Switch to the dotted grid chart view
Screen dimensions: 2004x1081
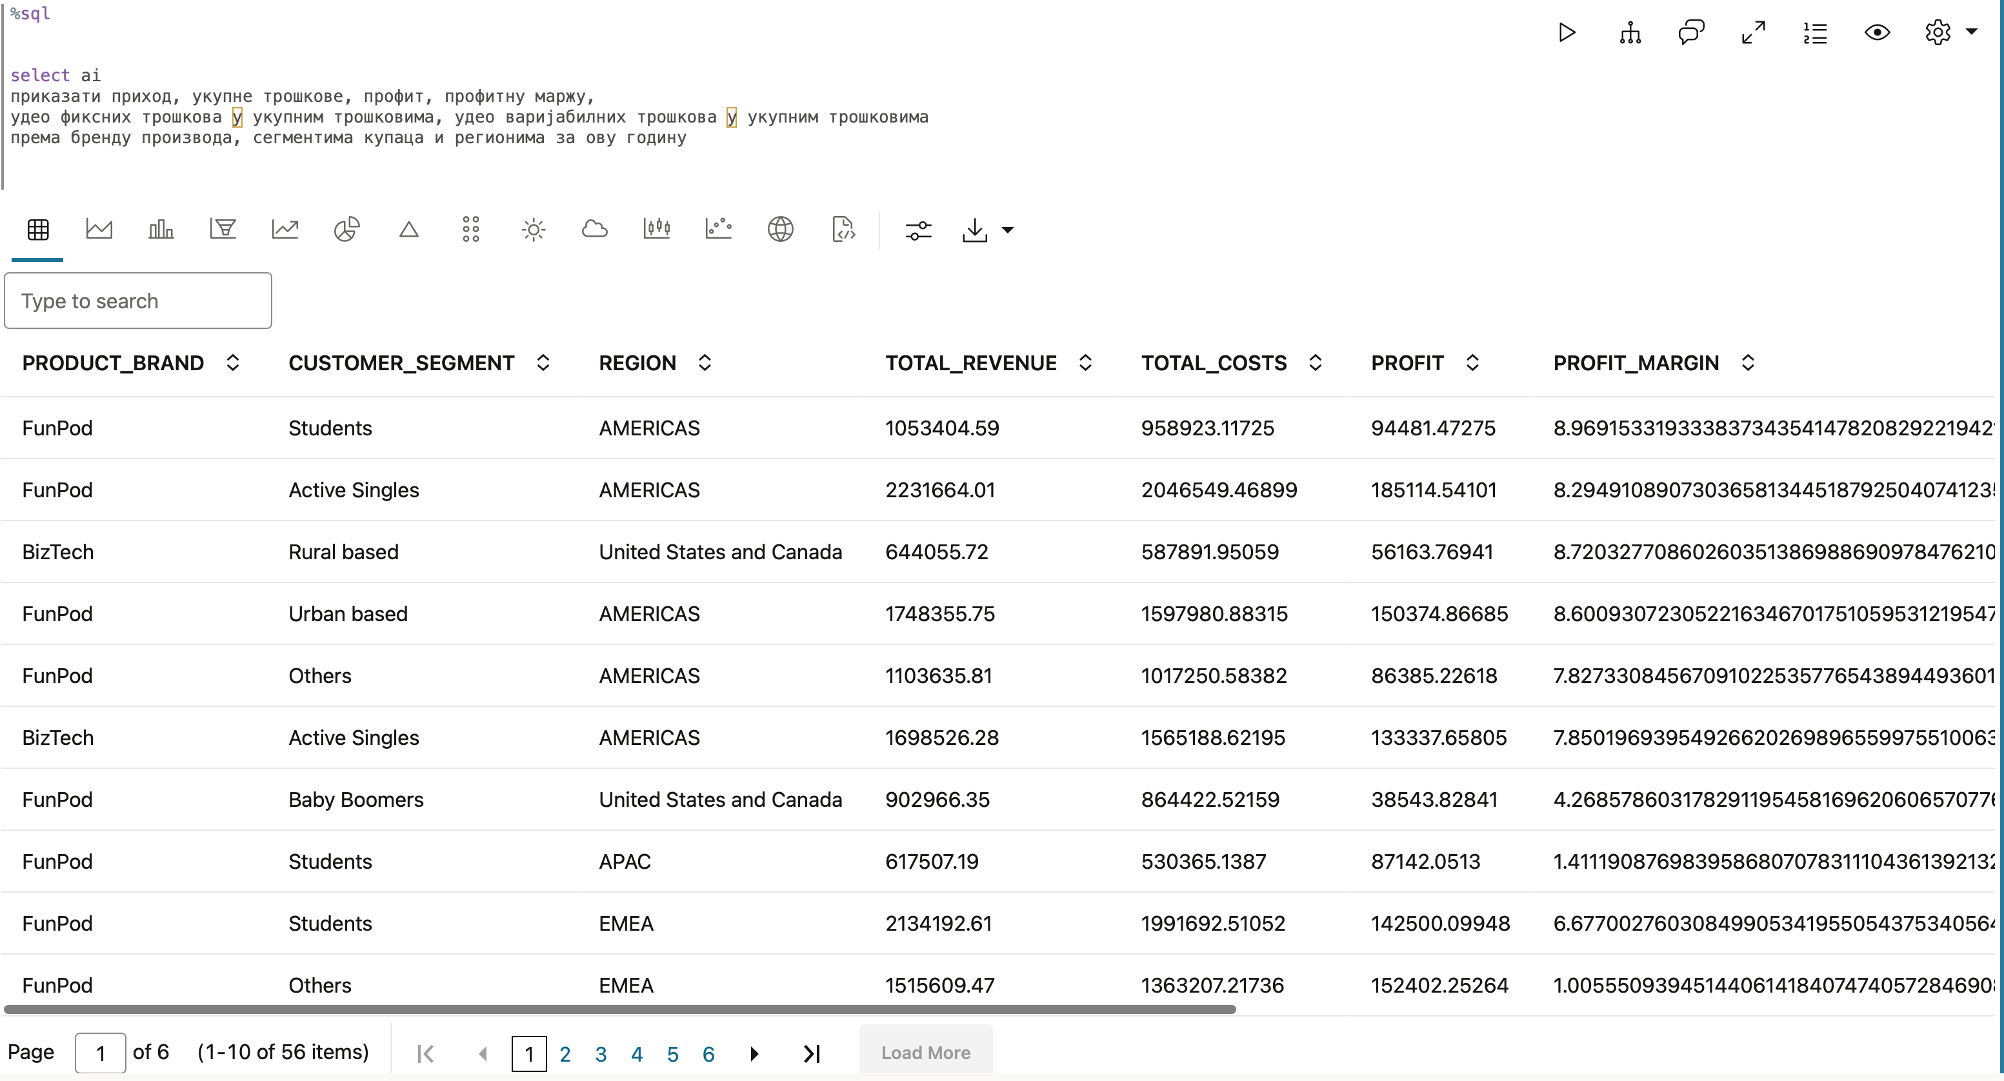coord(470,230)
